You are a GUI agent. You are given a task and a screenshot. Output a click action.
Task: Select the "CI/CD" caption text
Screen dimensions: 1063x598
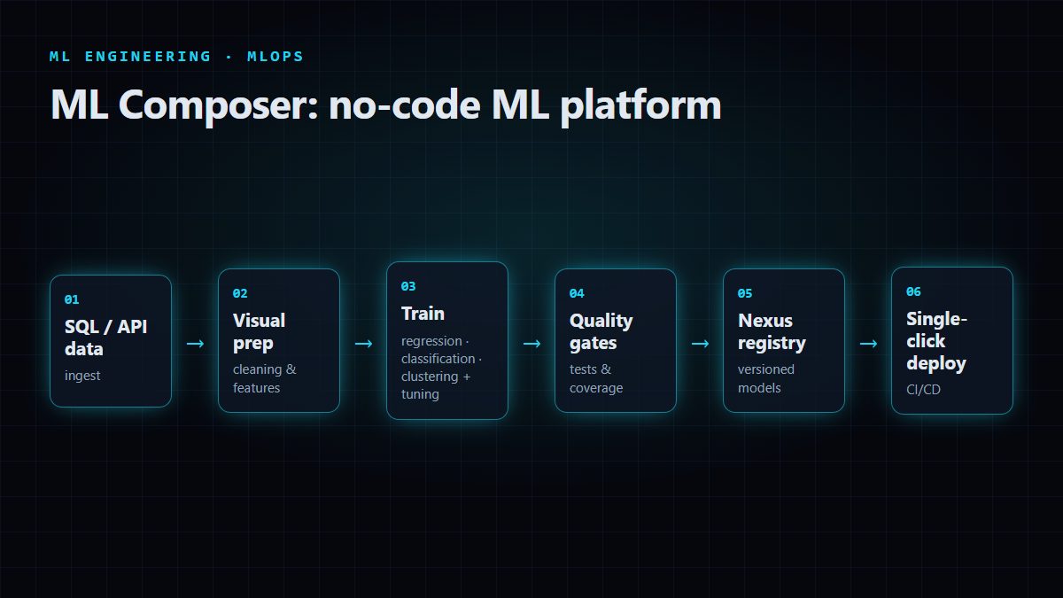tap(924, 390)
